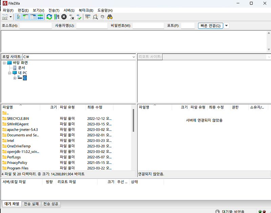271x213 pixels.
Task: Sort local files by 크기 column
Action: [x=49, y=107]
